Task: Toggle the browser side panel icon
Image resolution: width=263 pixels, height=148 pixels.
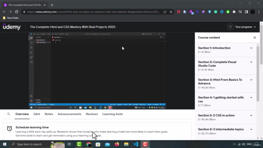Action: coord(246,12)
